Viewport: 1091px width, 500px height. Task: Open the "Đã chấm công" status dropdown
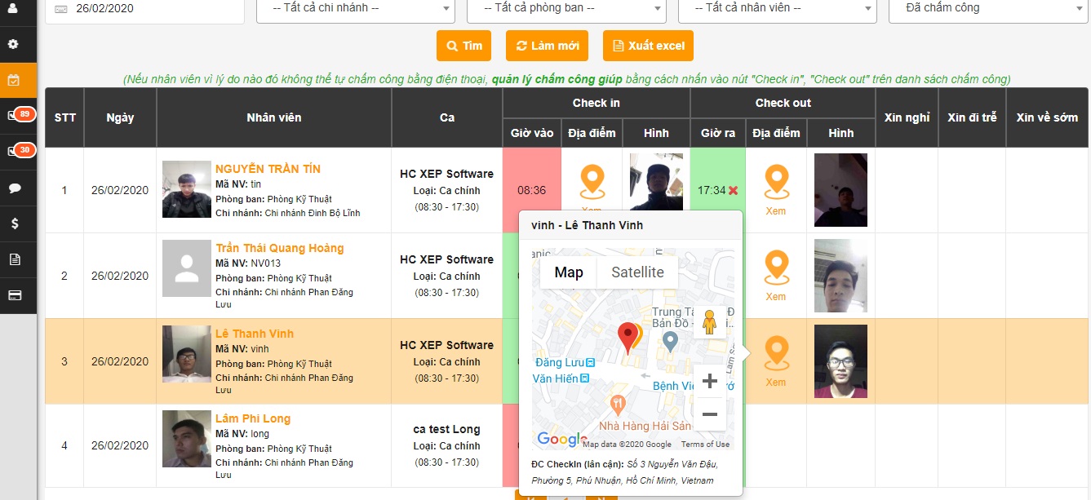click(x=988, y=8)
